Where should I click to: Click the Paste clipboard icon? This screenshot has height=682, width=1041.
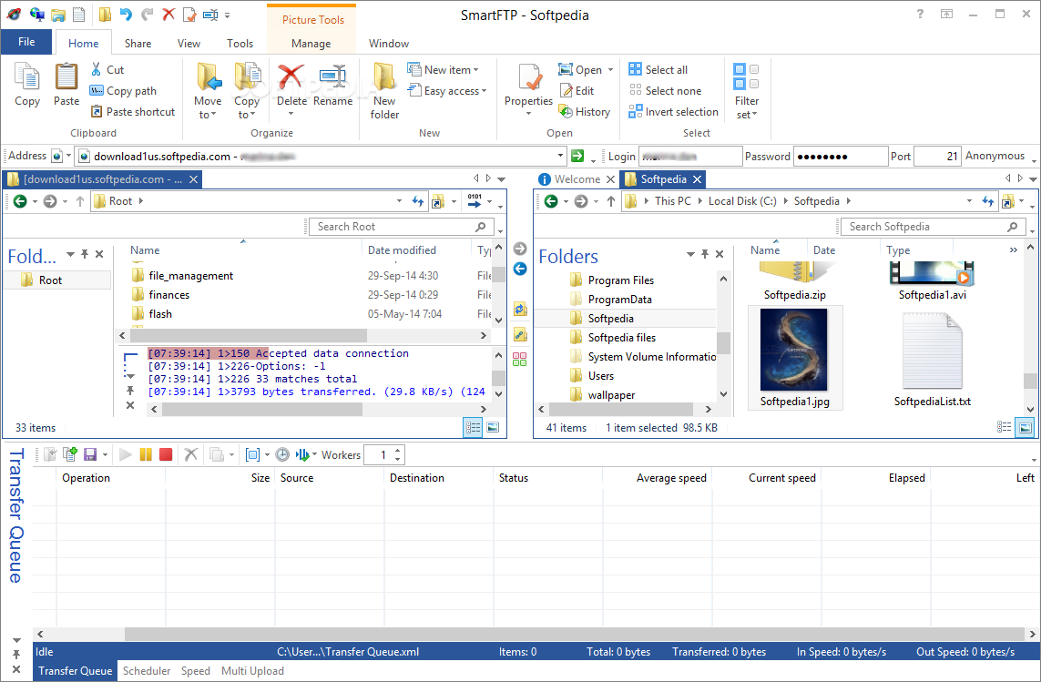coord(66,84)
